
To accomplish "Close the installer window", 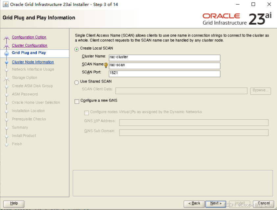I will 269,4.
